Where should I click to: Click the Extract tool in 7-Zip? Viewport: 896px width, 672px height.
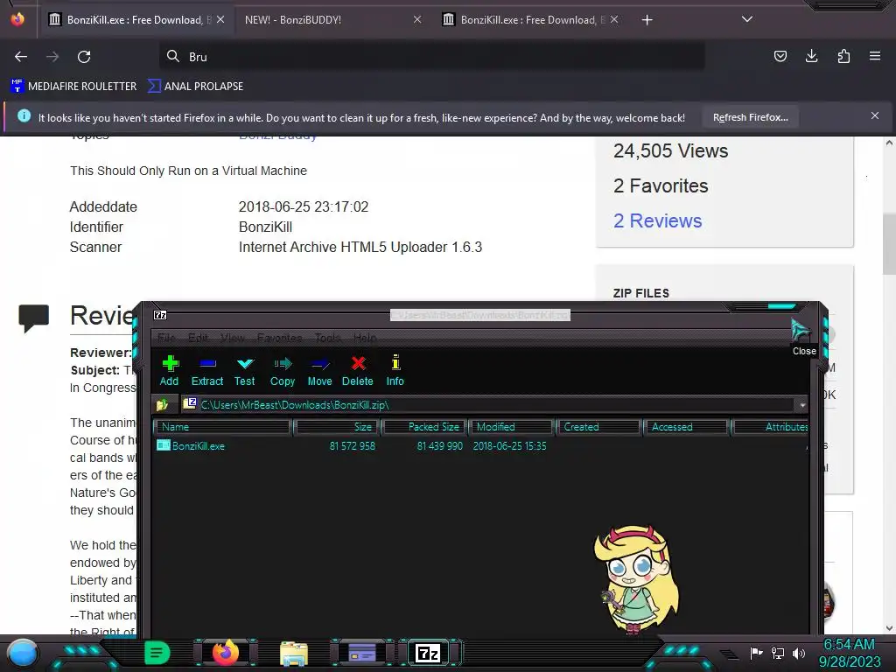pos(206,371)
